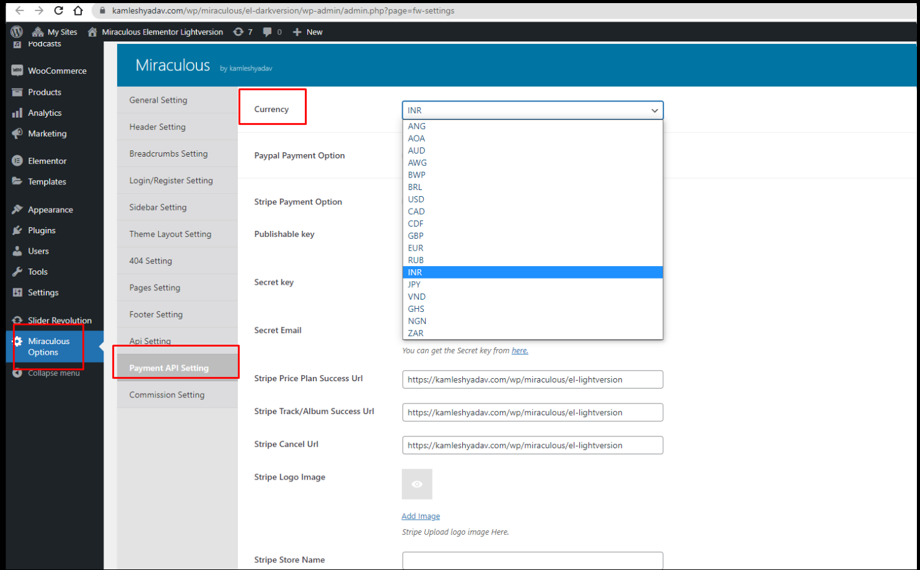Open the General Setting tab
Screen dimensions: 920x570
(x=177, y=100)
